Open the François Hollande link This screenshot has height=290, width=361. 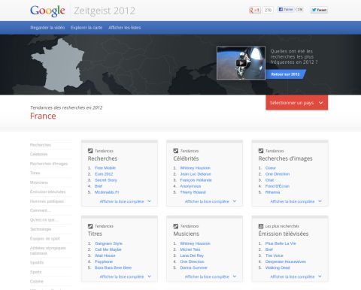[196, 180]
